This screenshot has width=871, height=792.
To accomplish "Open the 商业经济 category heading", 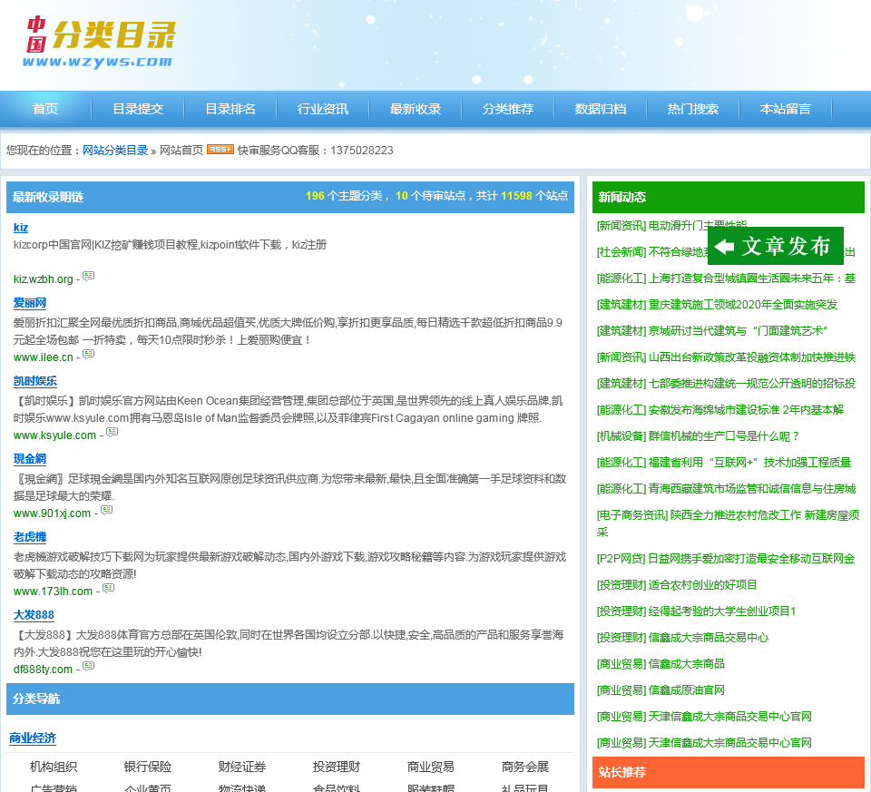I will coord(33,738).
